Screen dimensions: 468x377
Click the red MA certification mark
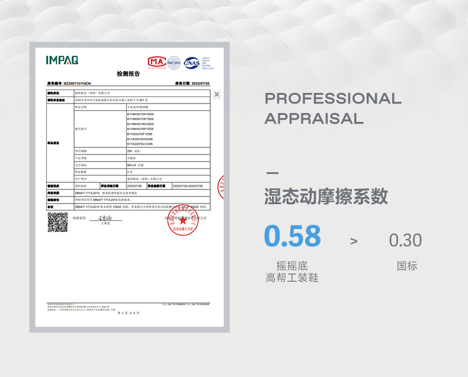156,62
